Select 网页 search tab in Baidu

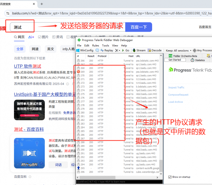pyautogui.click(x=19, y=37)
